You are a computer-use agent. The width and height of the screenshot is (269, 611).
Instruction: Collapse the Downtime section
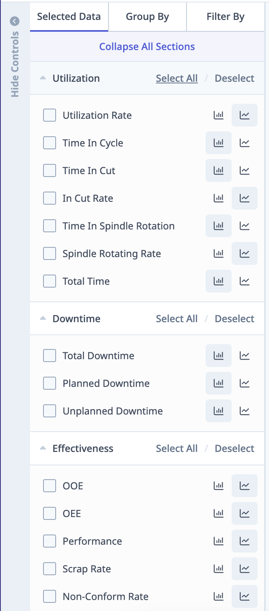[43, 319]
